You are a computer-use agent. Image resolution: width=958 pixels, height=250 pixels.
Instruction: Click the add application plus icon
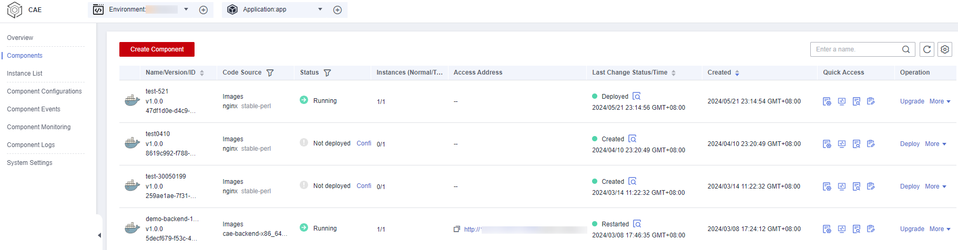pyautogui.click(x=338, y=10)
